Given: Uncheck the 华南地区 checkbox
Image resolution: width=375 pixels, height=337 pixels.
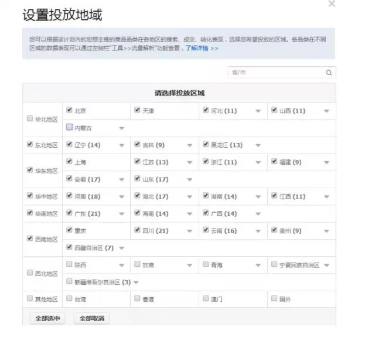Looking at the screenshot, I should 30,213.
